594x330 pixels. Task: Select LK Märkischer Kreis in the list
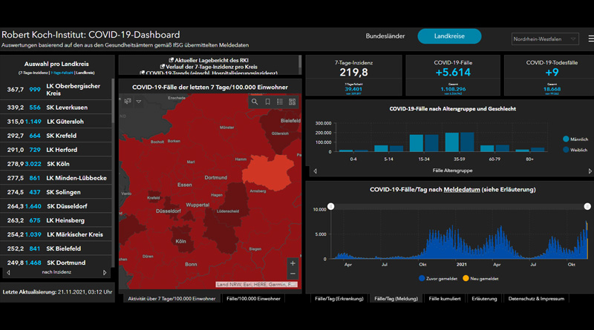[x=56, y=234]
